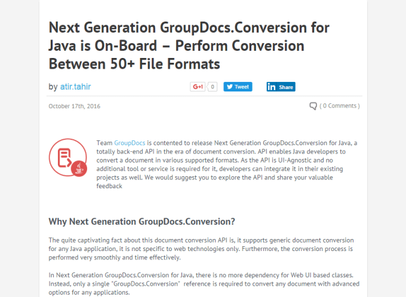The width and height of the screenshot is (406, 297).
Task: Click the article title heading
Action: [189, 45]
